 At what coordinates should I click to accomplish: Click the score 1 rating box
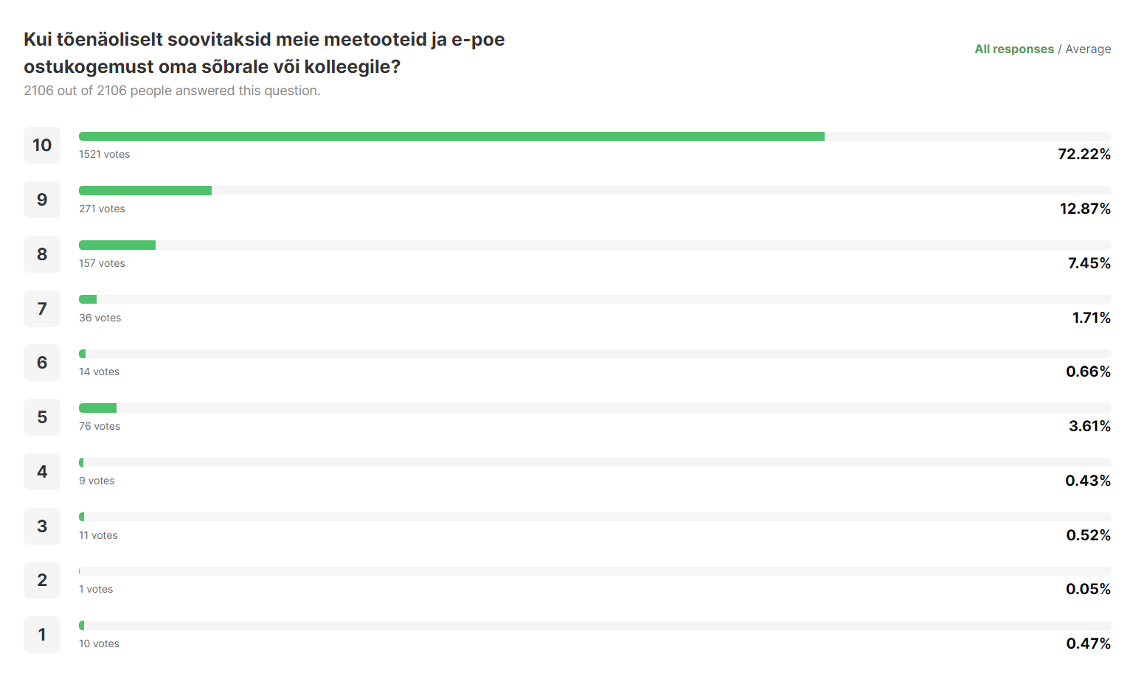point(42,635)
